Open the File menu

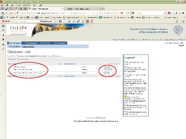(x=2, y=5)
